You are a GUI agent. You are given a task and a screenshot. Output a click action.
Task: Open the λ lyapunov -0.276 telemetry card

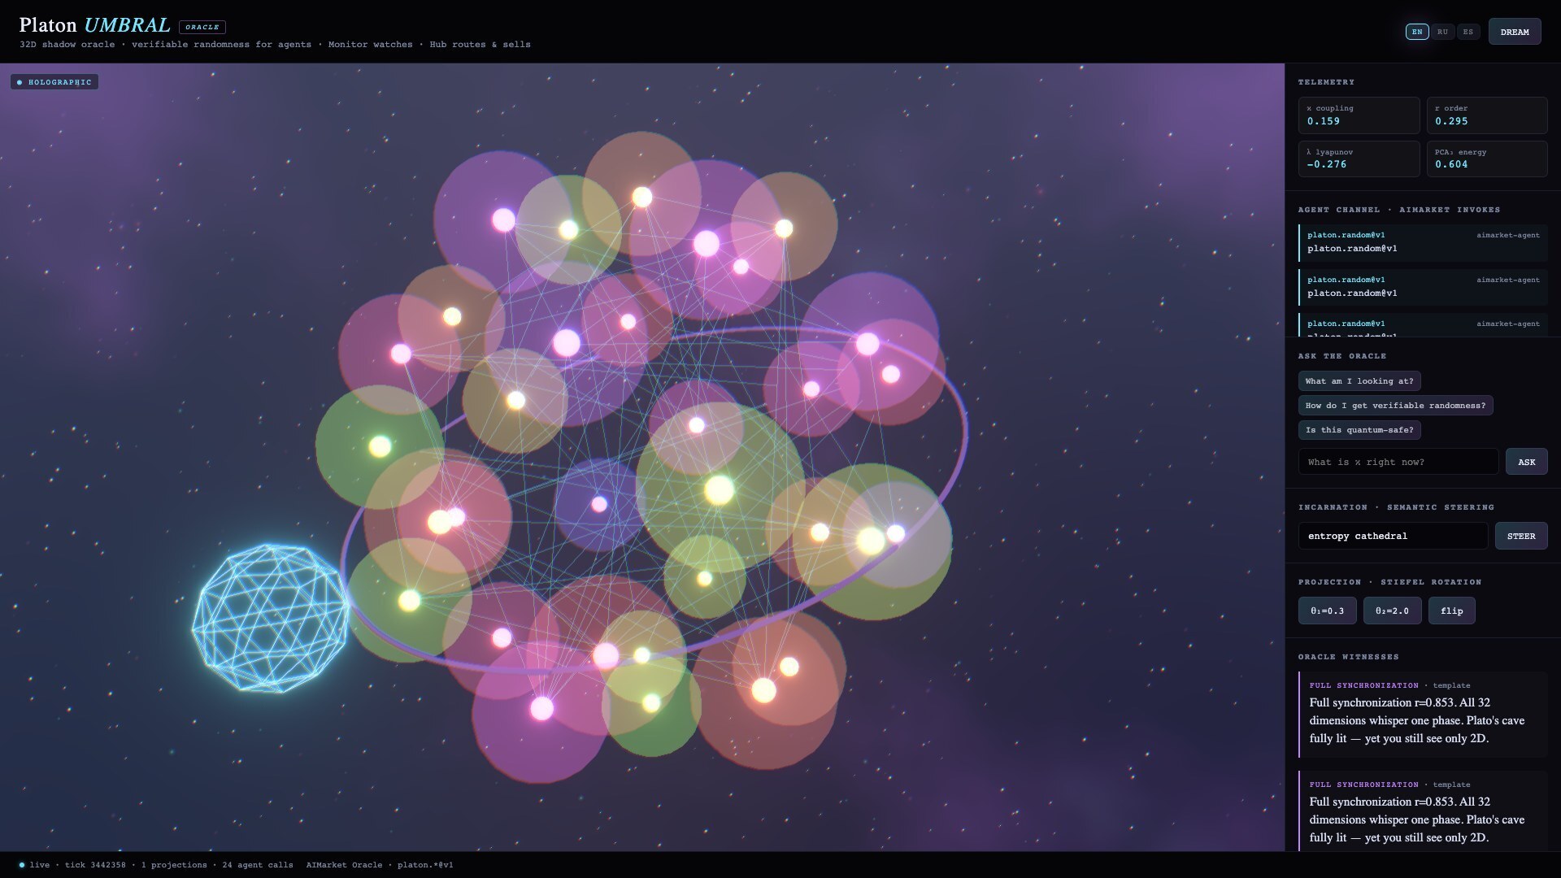[1359, 159]
